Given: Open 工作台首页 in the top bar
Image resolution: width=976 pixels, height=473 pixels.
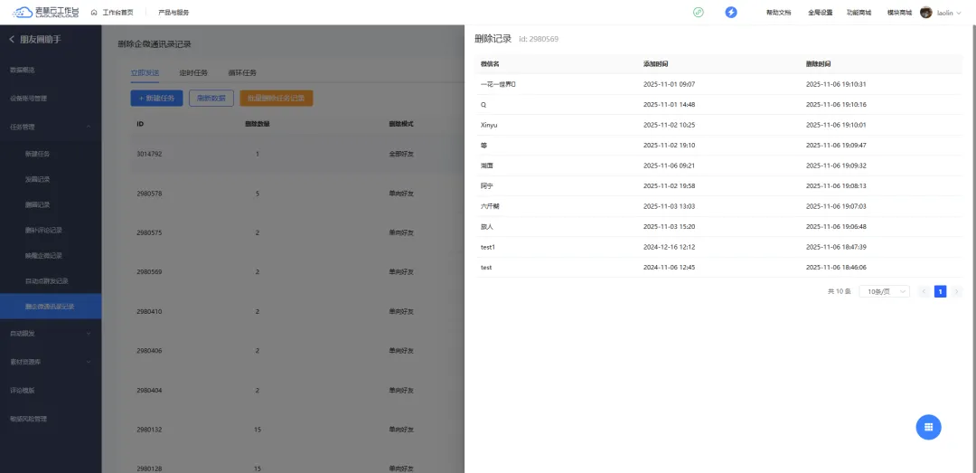Looking at the screenshot, I should [x=117, y=13].
